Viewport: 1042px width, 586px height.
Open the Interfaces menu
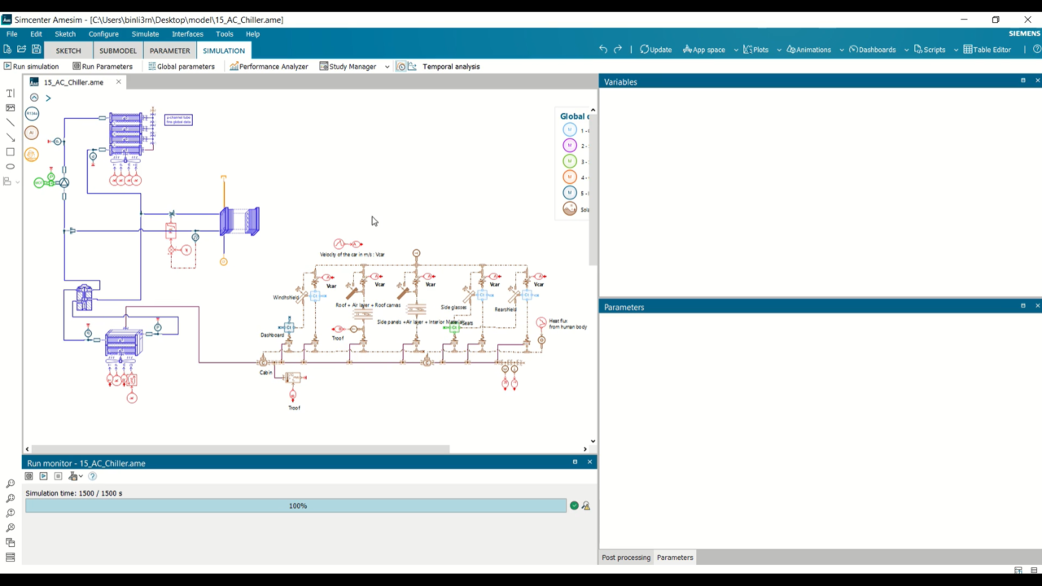coord(187,34)
